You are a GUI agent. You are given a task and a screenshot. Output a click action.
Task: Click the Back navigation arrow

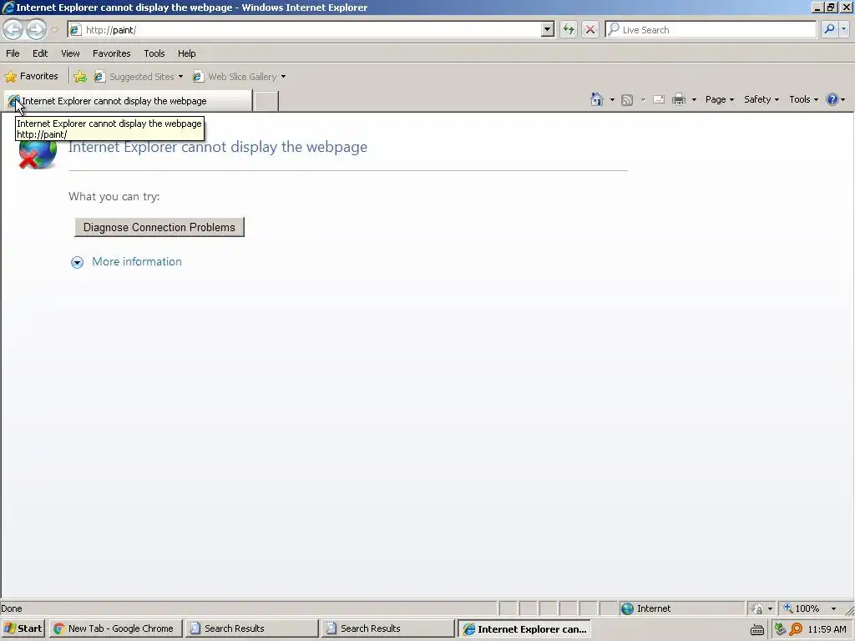click(x=13, y=29)
